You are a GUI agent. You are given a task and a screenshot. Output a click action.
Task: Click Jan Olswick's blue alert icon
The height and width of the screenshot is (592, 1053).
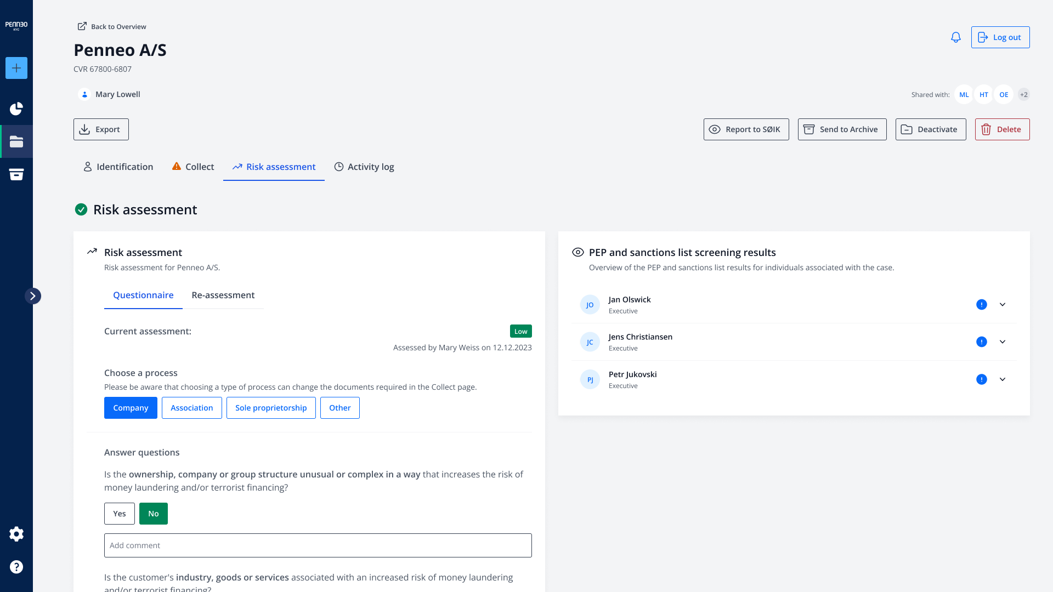(981, 305)
